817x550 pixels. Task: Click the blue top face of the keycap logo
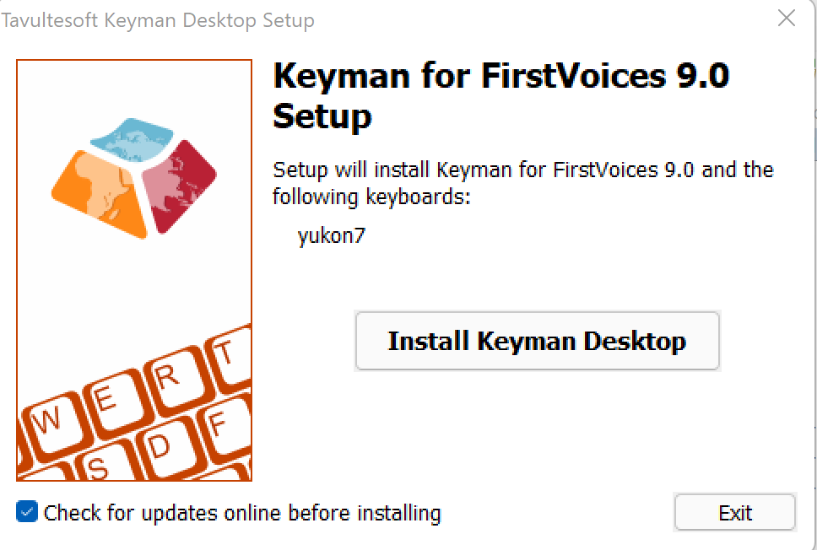(132, 139)
